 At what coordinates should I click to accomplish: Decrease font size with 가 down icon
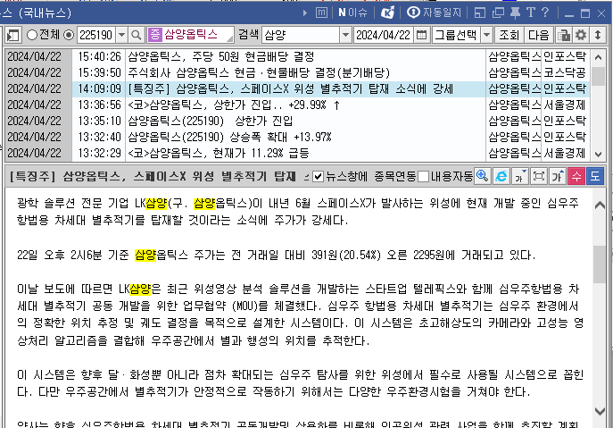(x=520, y=176)
